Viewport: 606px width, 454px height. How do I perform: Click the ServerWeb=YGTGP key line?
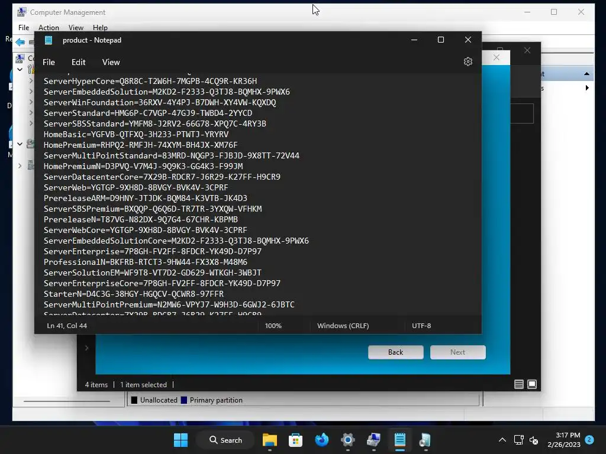[136, 187]
